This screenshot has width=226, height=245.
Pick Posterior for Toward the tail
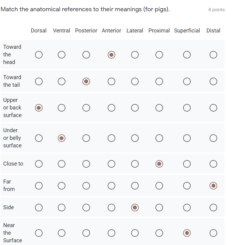point(86,81)
